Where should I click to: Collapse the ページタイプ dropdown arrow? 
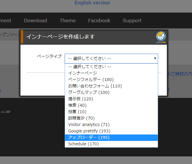click(x=155, y=58)
